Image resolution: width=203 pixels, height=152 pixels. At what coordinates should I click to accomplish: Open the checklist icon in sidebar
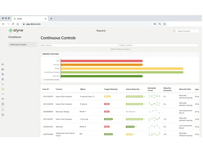(3, 84)
